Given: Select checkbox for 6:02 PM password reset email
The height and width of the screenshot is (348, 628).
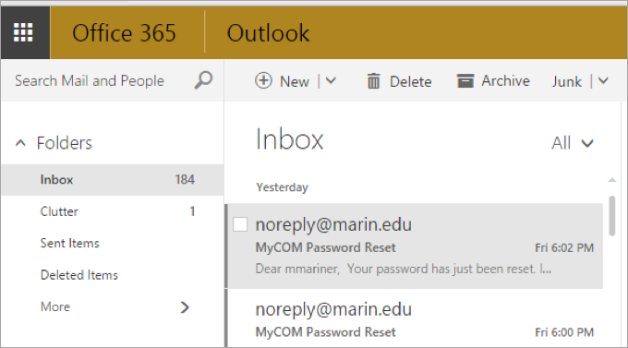Looking at the screenshot, I should (240, 224).
